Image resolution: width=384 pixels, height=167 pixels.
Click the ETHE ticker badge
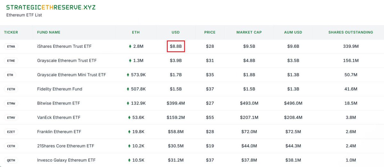(11, 61)
